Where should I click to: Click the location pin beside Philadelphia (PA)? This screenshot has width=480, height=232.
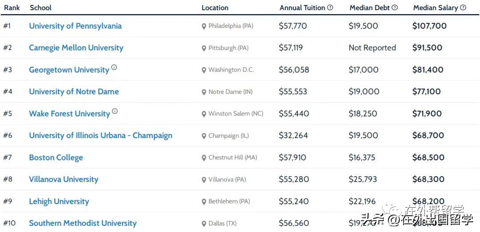point(204,27)
